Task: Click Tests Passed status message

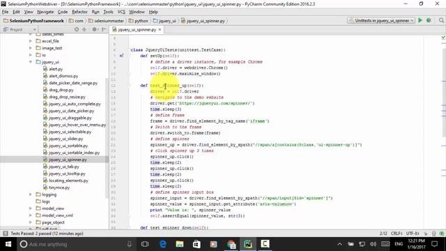Action: (47, 234)
